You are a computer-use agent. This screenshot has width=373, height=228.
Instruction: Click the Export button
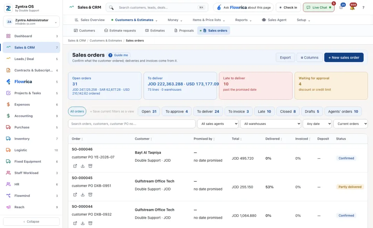(285, 57)
